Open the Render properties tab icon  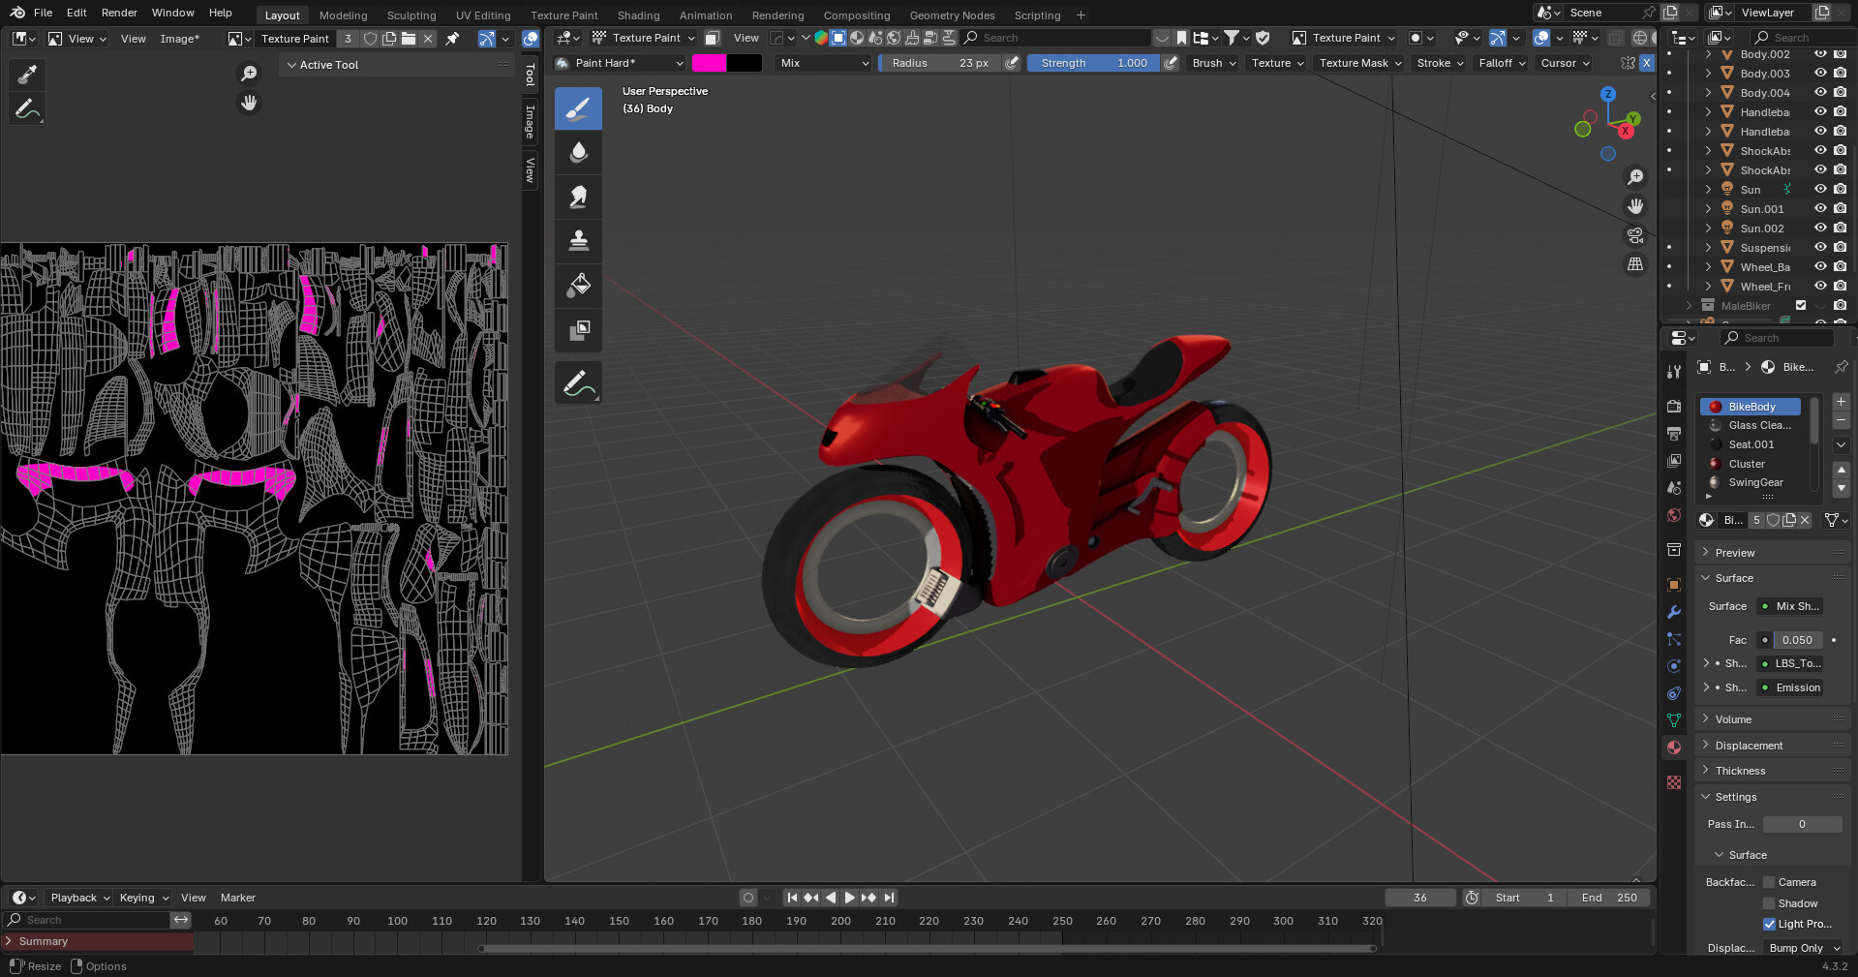point(1674,406)
